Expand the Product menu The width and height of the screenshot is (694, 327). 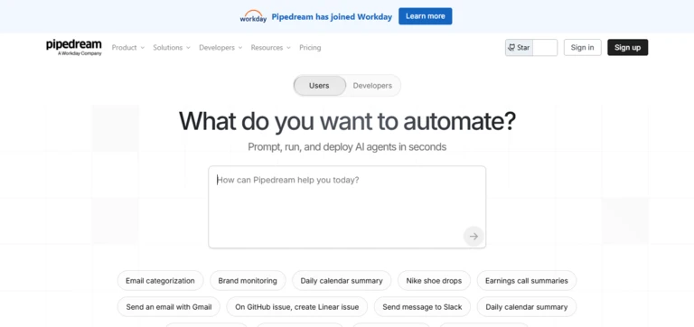pos(128,47)
